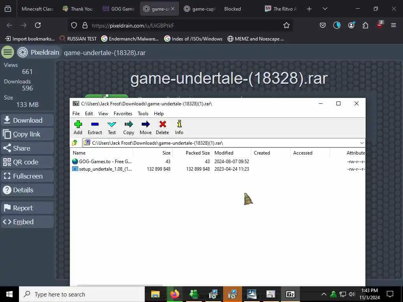Sort by Created column header
The width and height of the screenshot is (403, 302).
(x=271, y=153)
